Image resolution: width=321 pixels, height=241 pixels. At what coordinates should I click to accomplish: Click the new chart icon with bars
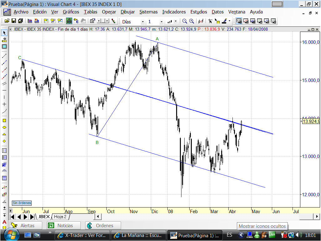[x=30, y=21]
